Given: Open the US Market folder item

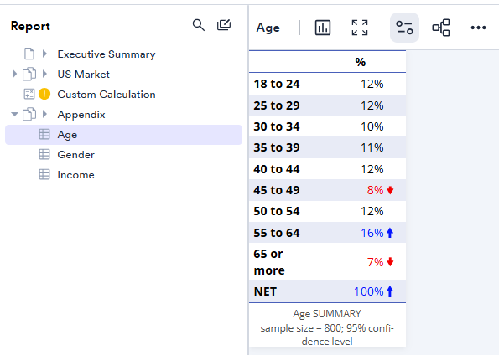Looking at the screenshot, I should 83,74.
